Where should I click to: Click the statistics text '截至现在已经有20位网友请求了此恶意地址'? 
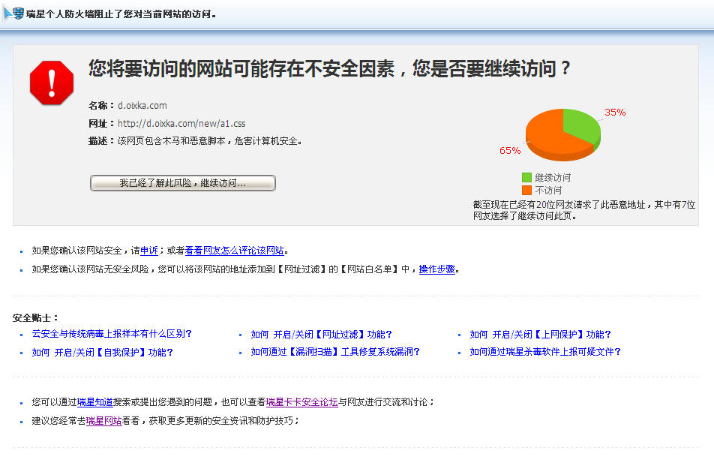click(x=559, y=205)
